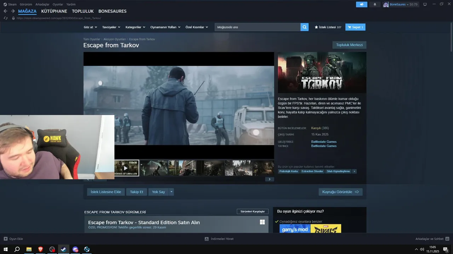Viewport: 453px width, 254px height.
Task: Click the store URL address bar
Action: click(x=59, y=18)
